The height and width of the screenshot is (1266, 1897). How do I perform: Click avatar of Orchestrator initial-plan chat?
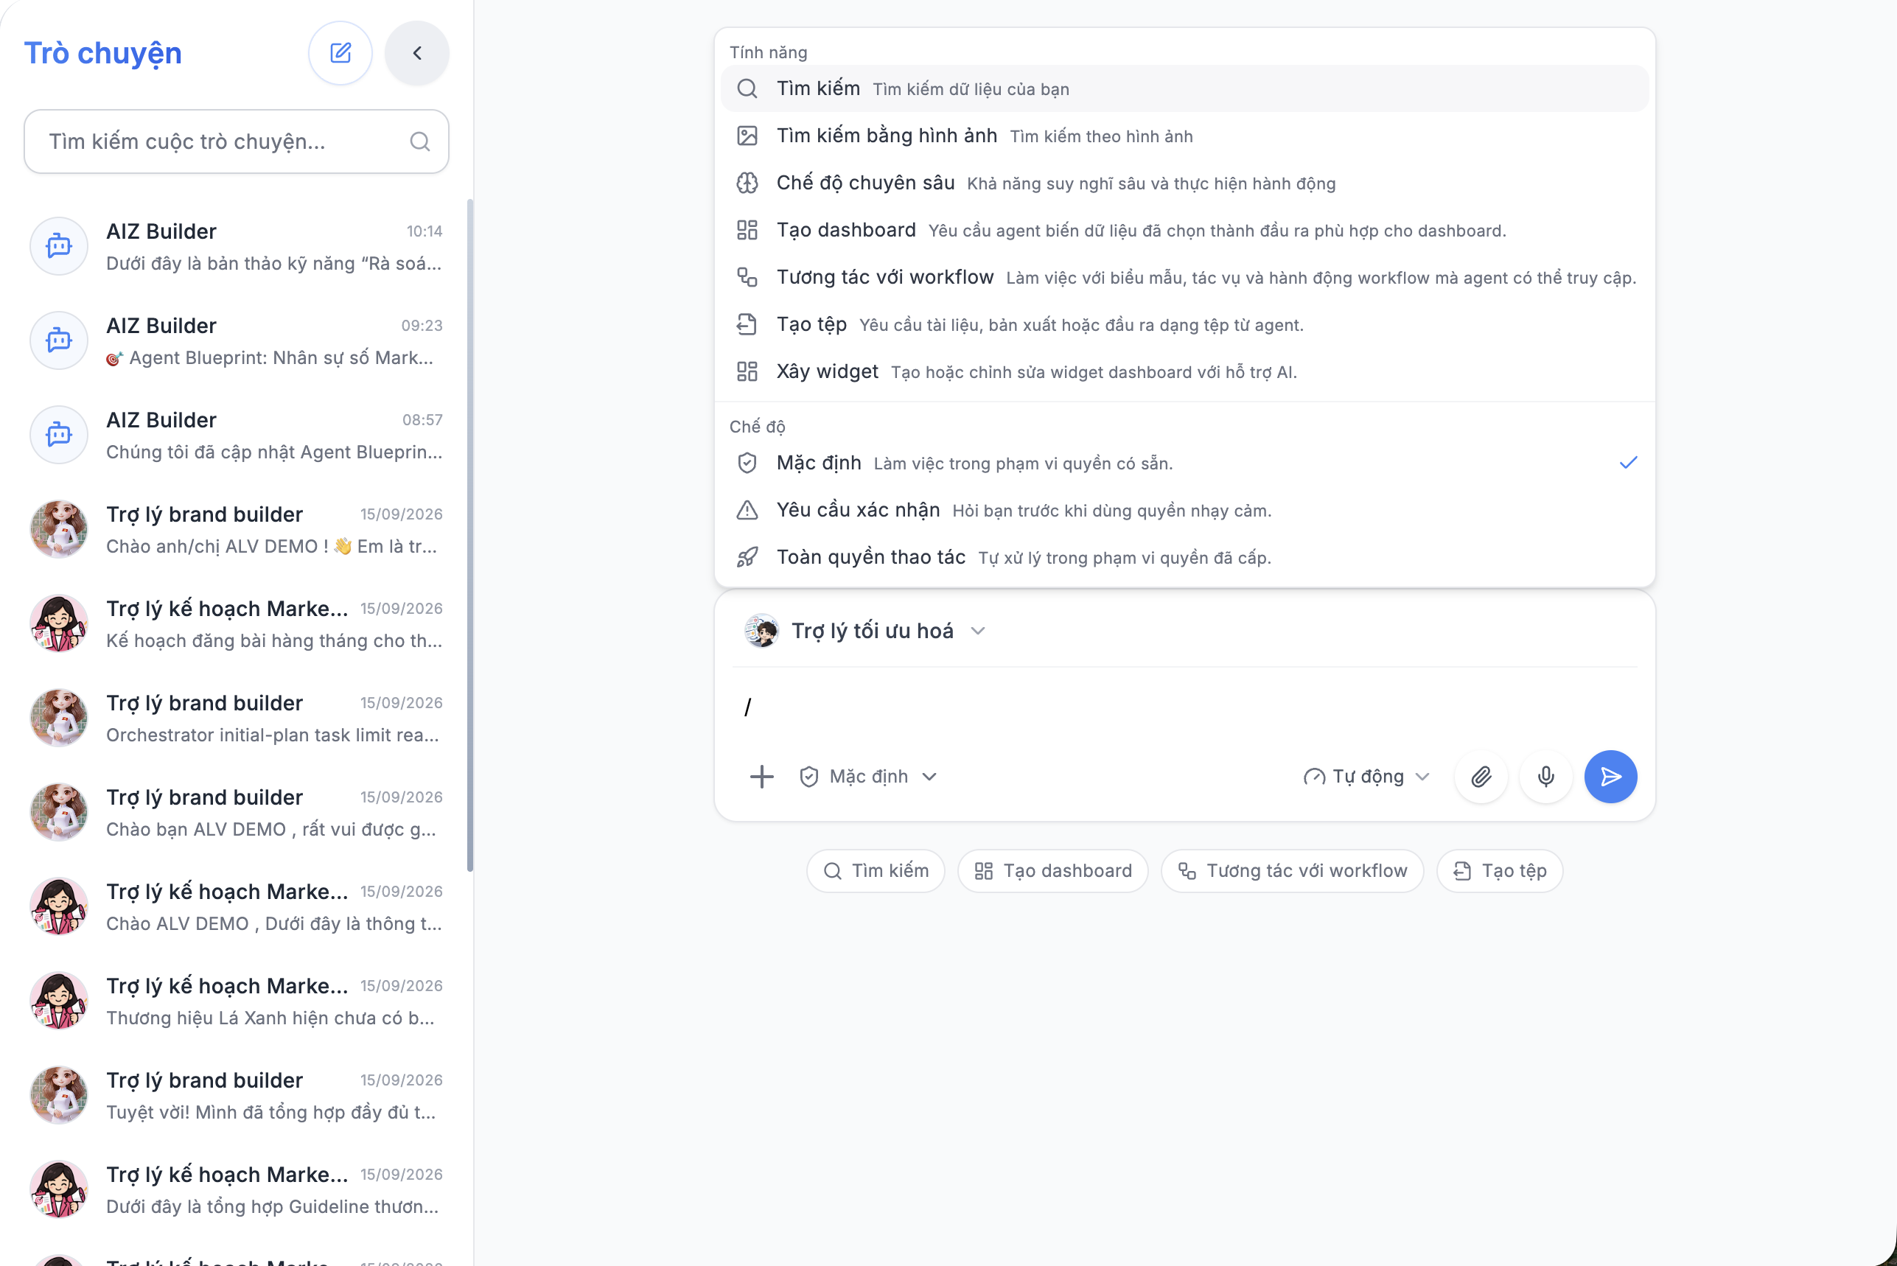[x=59, y=718]
